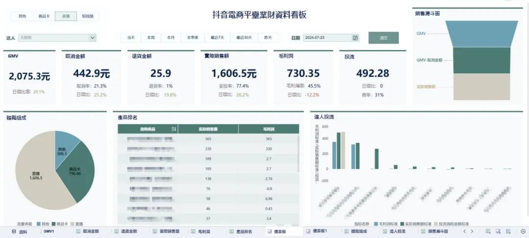Screen dimensions: 529x238
Task: Click the 直播 color swatch in the pie legend
Action: (73, 224)
